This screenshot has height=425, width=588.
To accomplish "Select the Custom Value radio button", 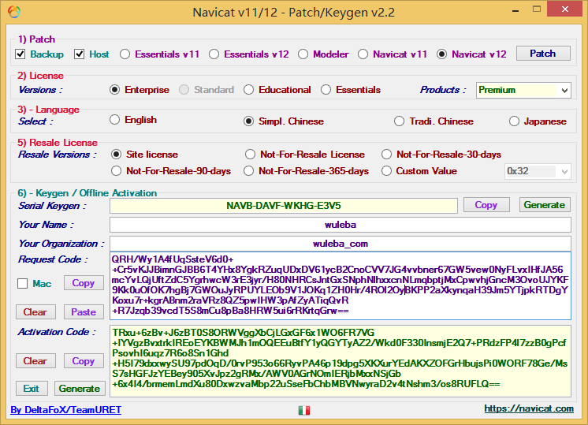I will [x=387, y=171].
